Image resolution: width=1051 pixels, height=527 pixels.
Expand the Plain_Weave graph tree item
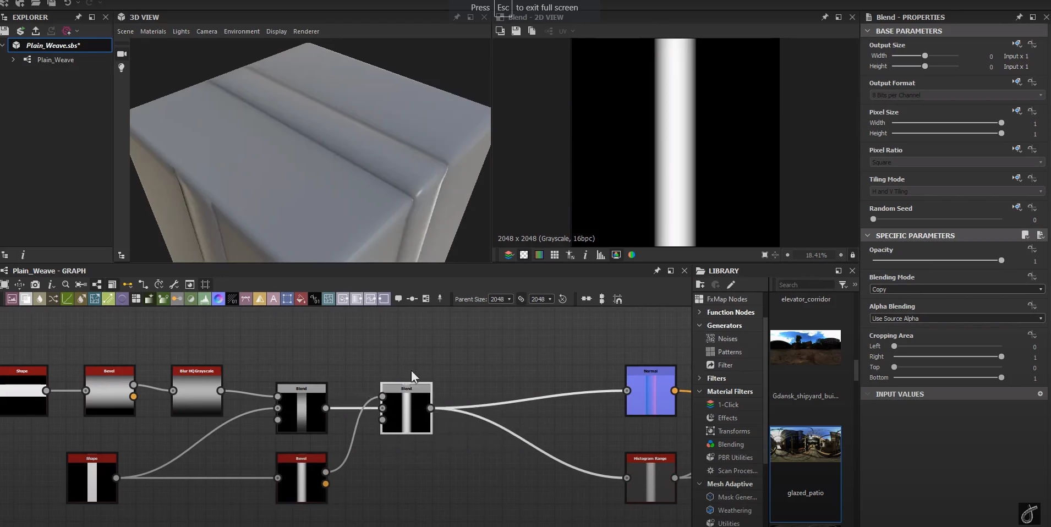[x=13, y=59]
